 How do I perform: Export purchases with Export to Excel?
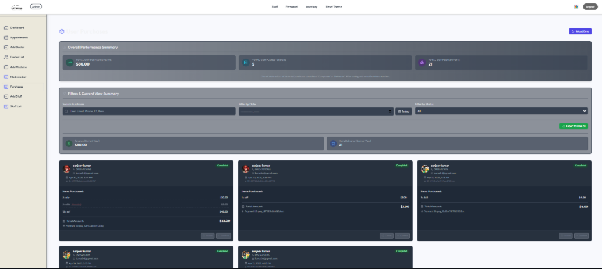point(573,126)
